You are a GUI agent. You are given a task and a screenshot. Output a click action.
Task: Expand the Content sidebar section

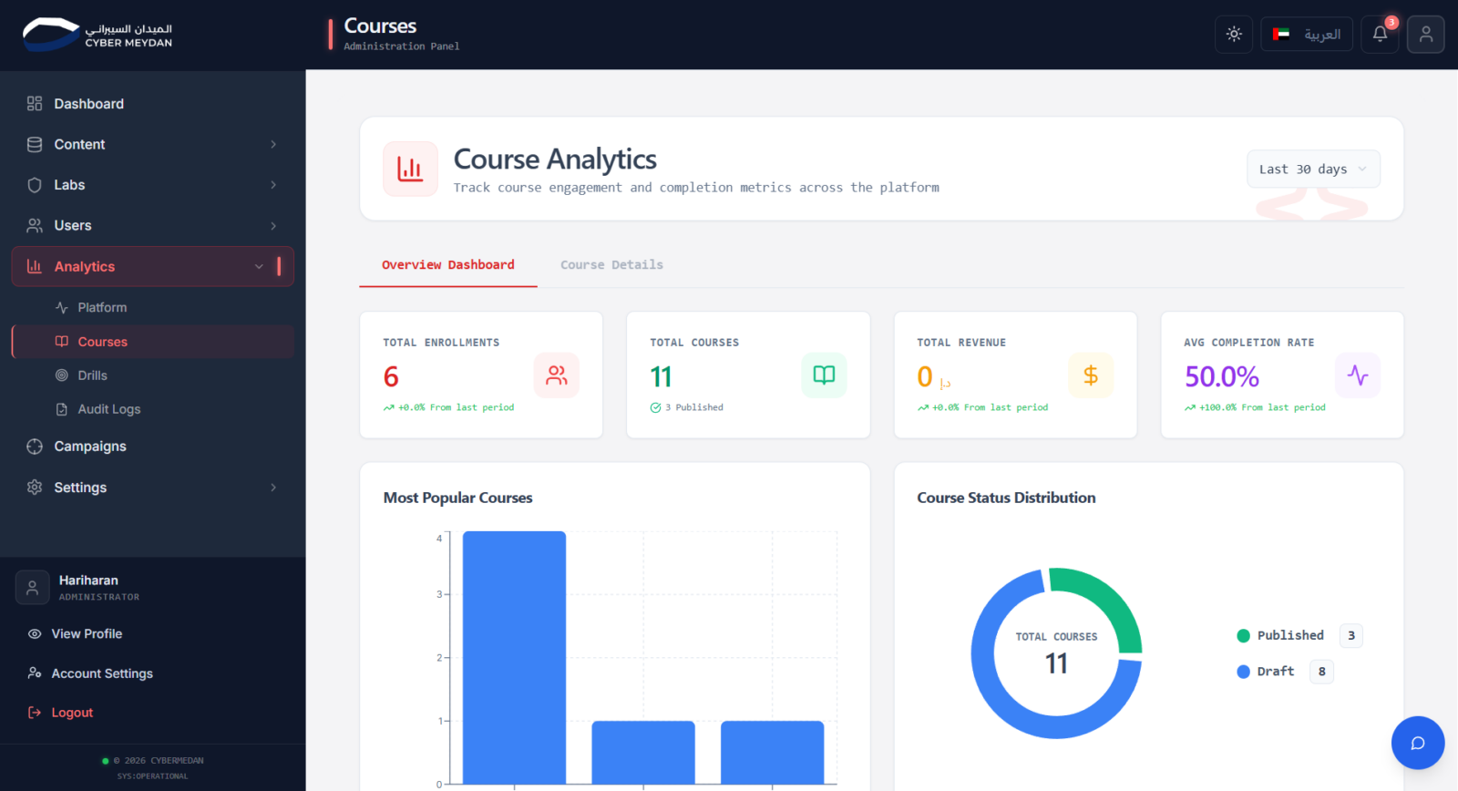click(x=152, y=144)
